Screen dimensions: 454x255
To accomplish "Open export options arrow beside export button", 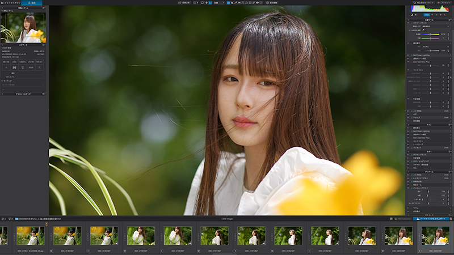I will click(451, 219).
